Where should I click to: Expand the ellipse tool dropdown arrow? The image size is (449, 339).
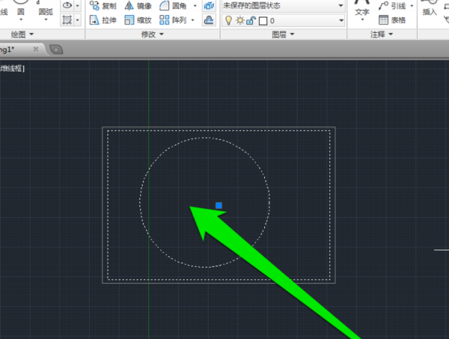[77, 6]
